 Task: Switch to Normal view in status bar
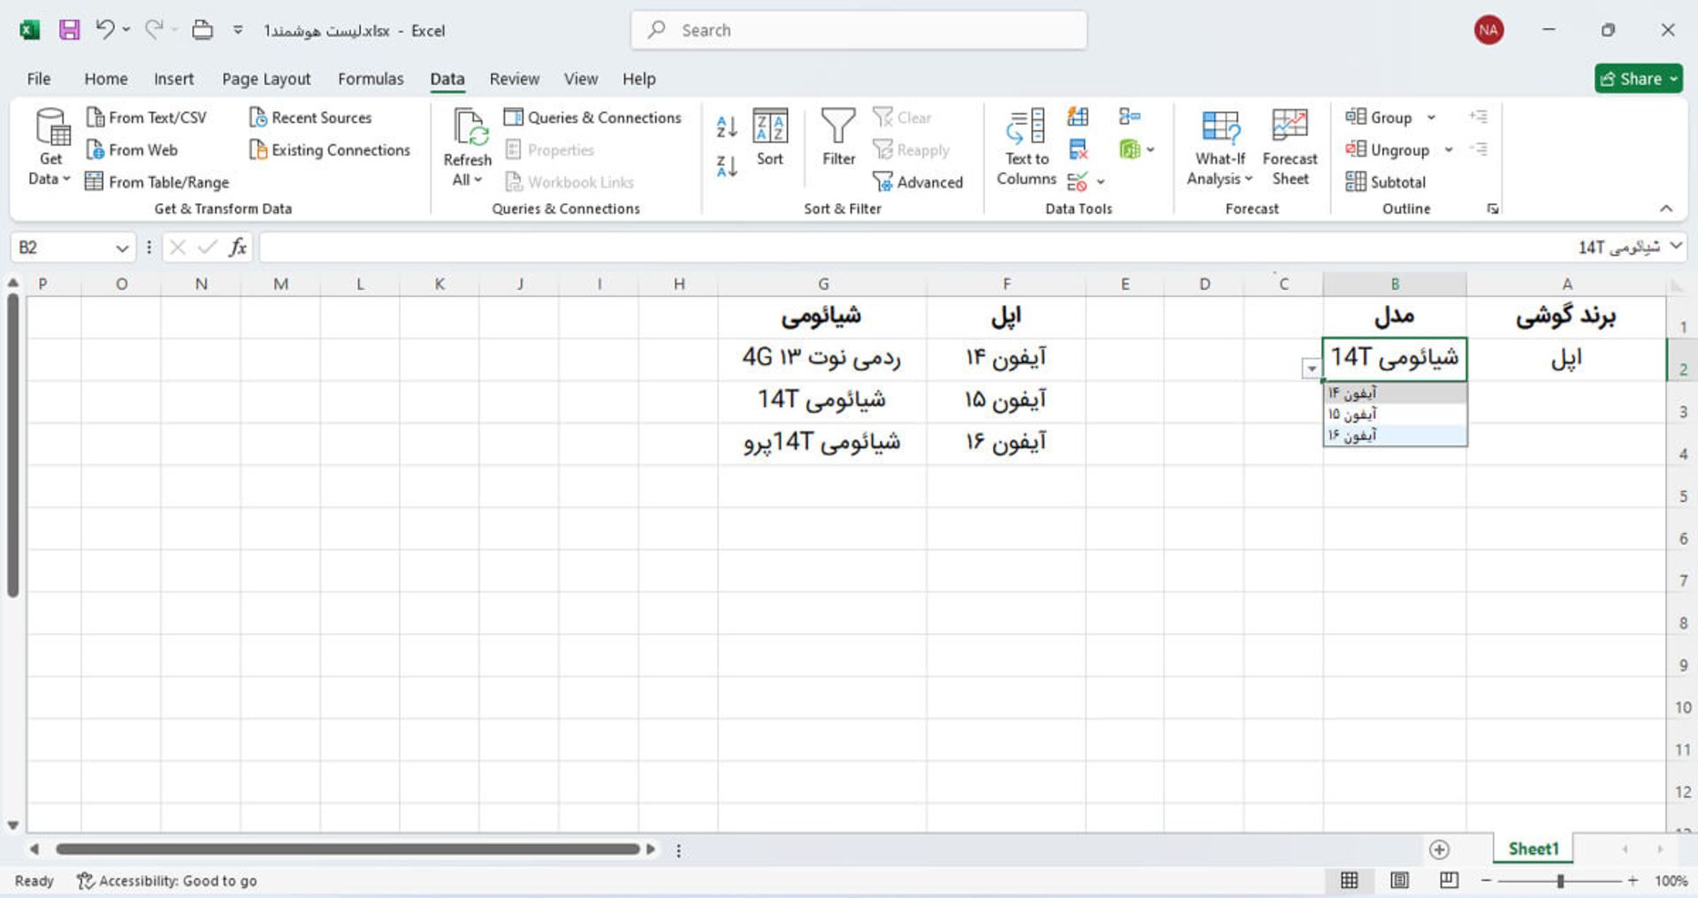coord(1350,880)
